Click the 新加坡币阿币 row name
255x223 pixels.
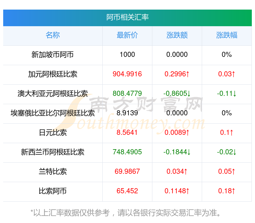[x=53, y=55]
